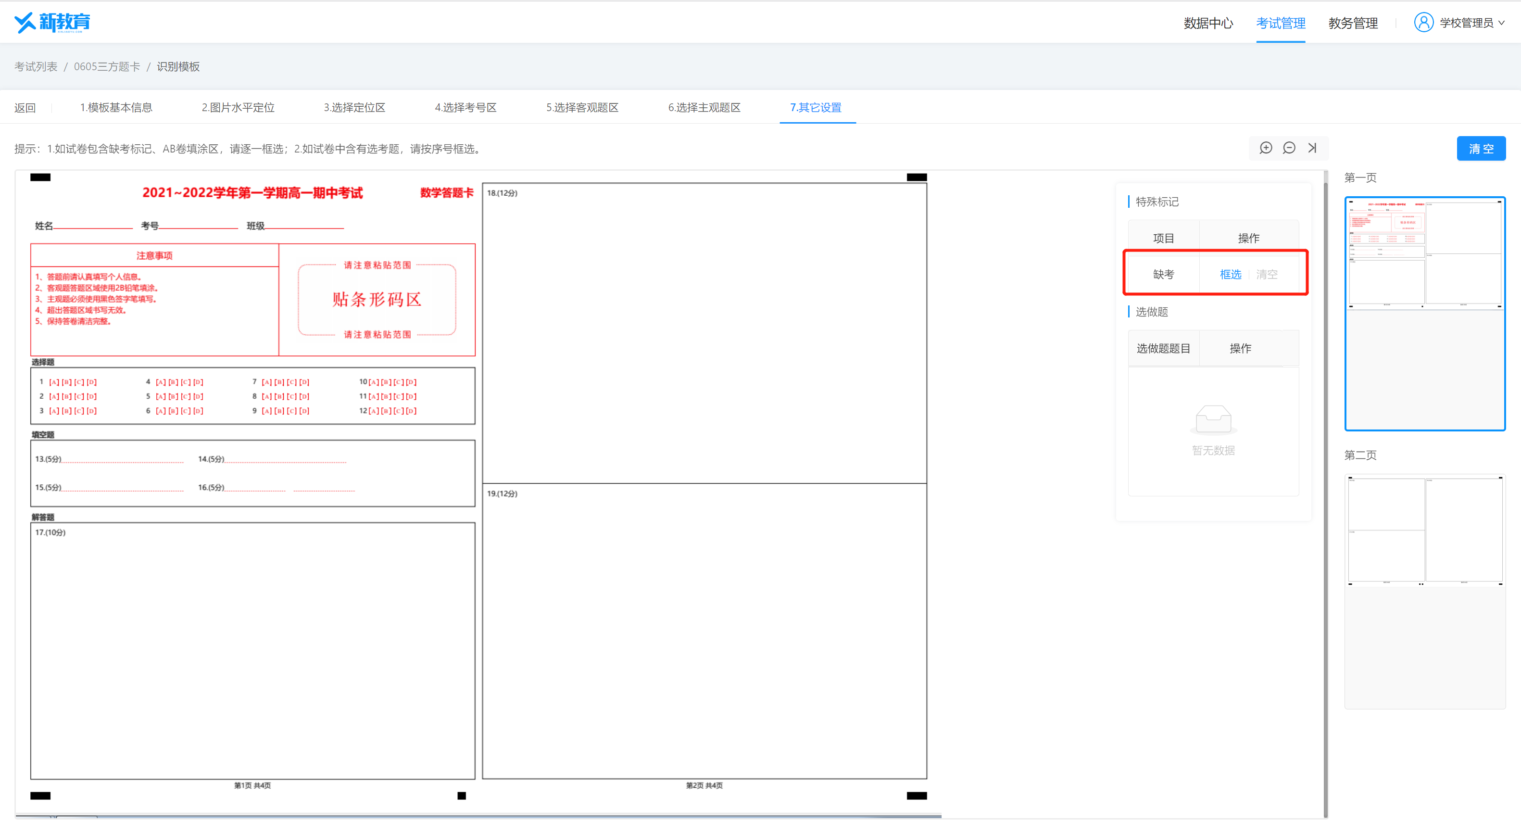
Task: Click 清空 in the 缺考 row
Action: pyautogui.click(x=1267, y=274)
